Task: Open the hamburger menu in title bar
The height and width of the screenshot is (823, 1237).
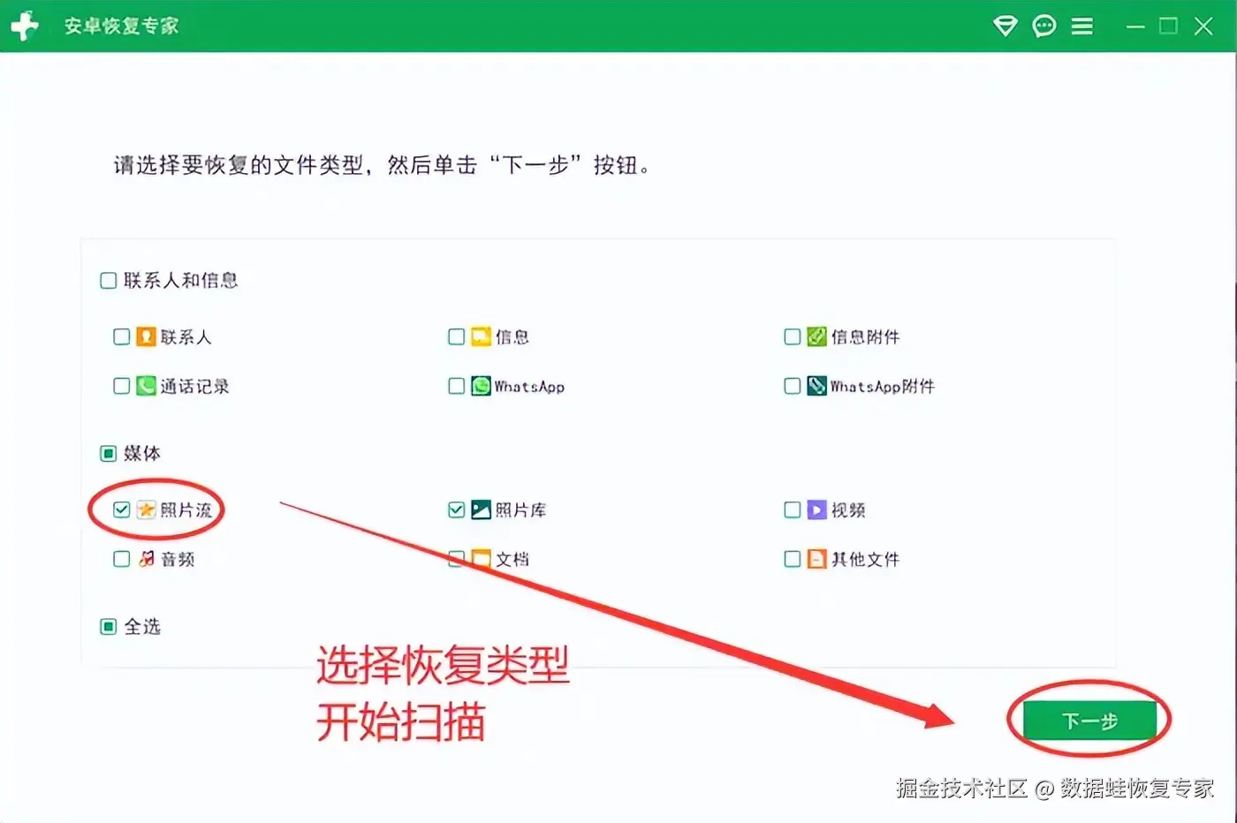Action: click(x=1082, y=26)
